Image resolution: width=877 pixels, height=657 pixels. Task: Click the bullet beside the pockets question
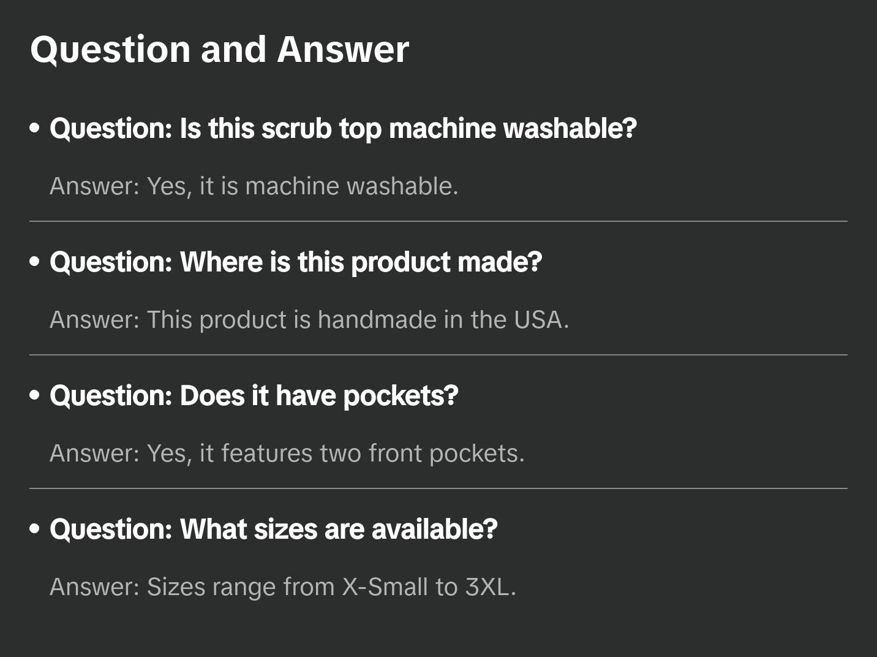click(x=34, y=395)
